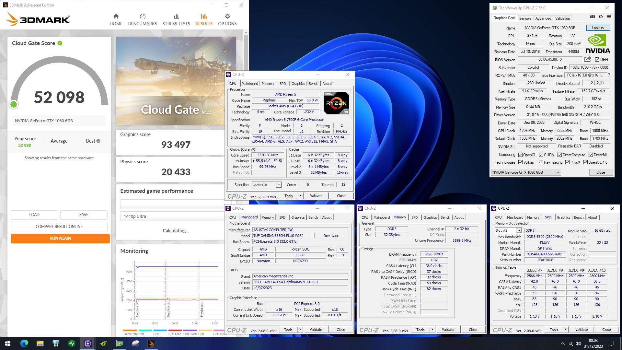Click the LOAD button in 3DMark

click(x=34, y=215)
